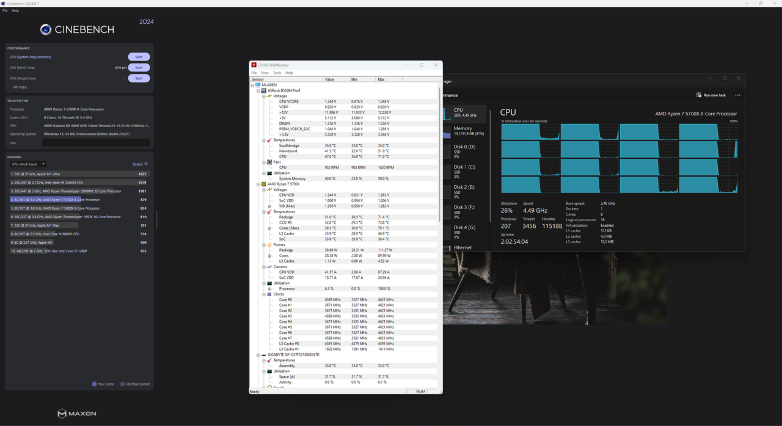Click the Utilization icon under AMD Ryzen 7 5700X
This screenshot has width=782, height=426.
tap(269, 283)
